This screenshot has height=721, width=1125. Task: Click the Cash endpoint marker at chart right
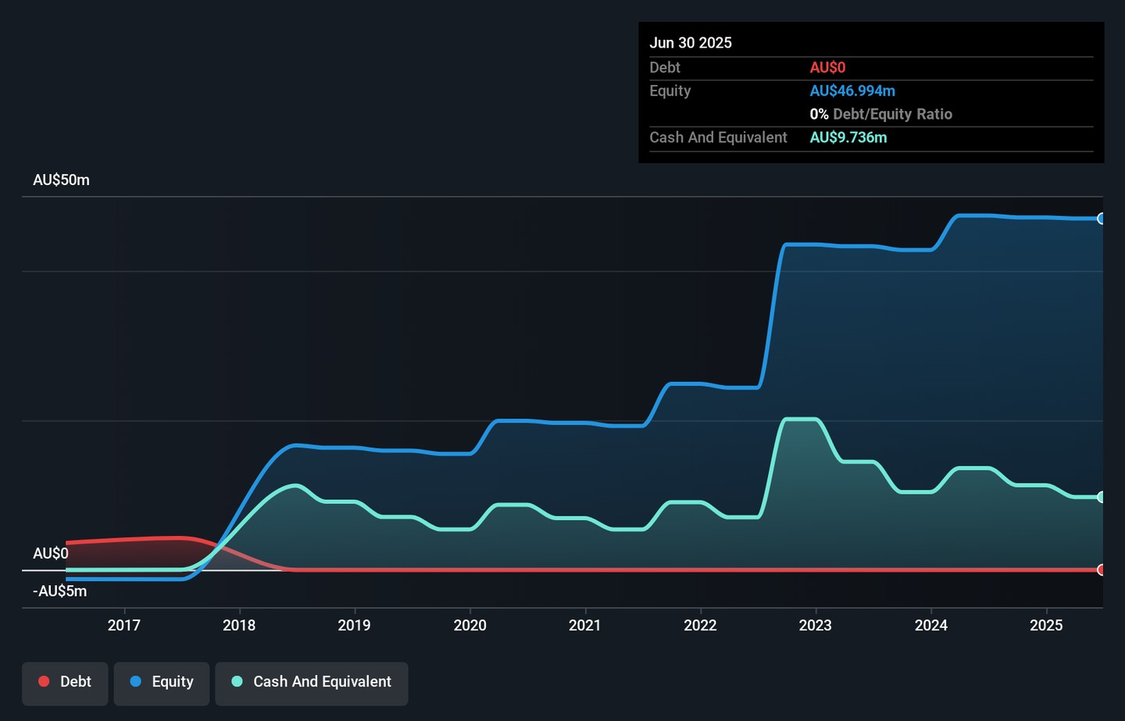click(x=1101, y=497)
